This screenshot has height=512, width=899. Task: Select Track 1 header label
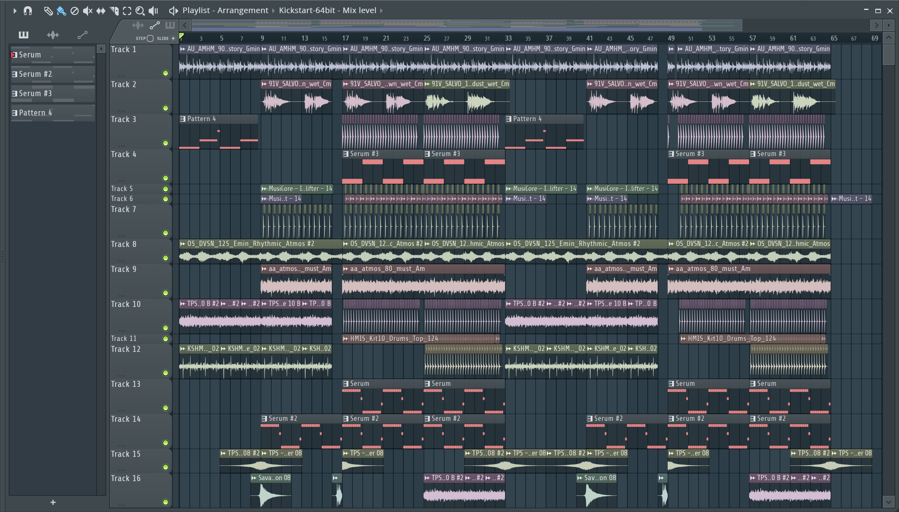point(124,50)
